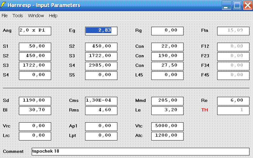Screen dimensions: 253x158
Task: Select the Bl field showing 30,70
Action: coord(35,111)
